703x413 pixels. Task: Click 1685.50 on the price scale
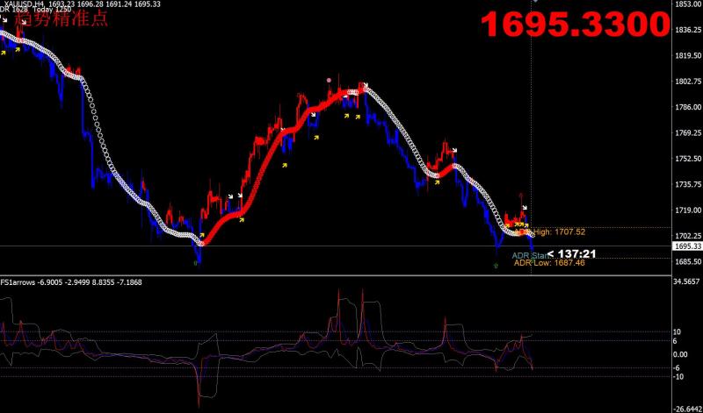tap(688, 261)
